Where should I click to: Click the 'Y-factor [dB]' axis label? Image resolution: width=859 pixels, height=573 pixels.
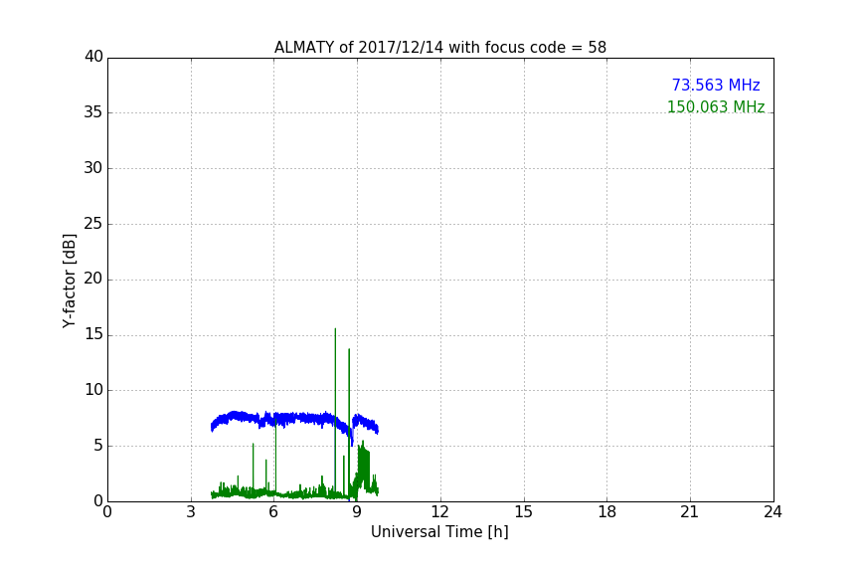[69, 281]
